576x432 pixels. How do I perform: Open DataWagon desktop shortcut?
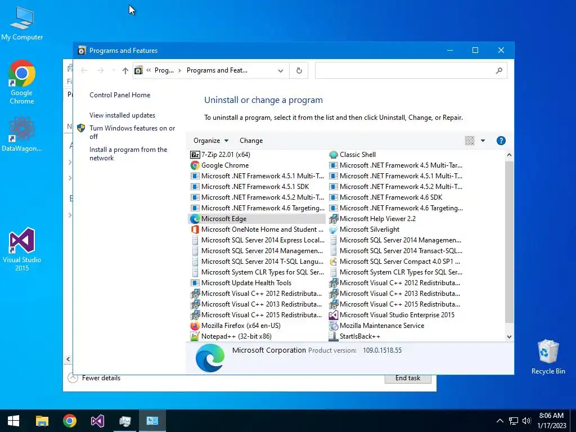tap(22, 134)
